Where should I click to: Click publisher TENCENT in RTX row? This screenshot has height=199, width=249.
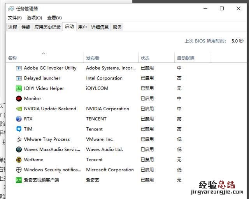(96, 119)
